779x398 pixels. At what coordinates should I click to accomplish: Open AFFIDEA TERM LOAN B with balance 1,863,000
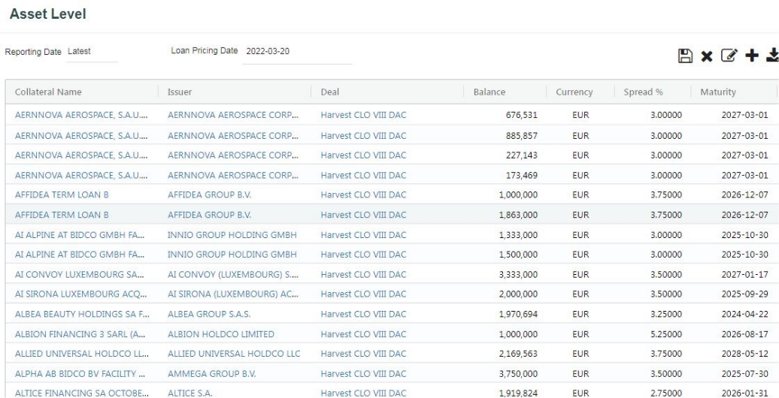(x=62, y=215)
